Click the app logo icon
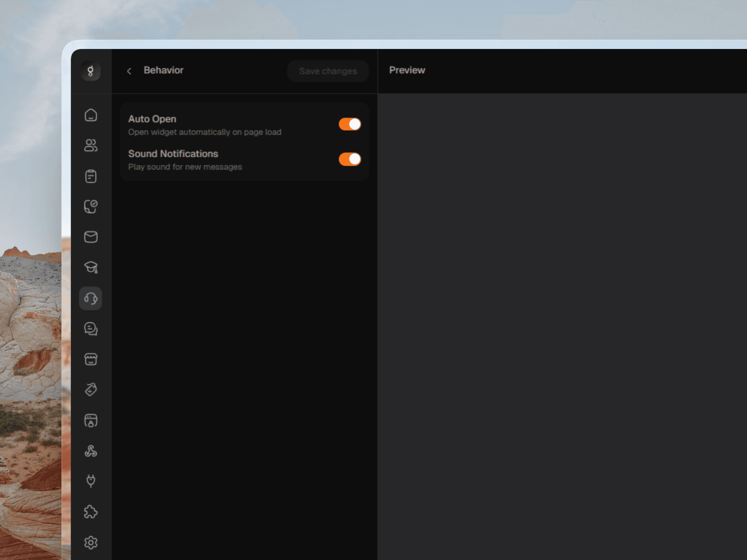This screenshot has height=560, width=747. tap(90, 71)
